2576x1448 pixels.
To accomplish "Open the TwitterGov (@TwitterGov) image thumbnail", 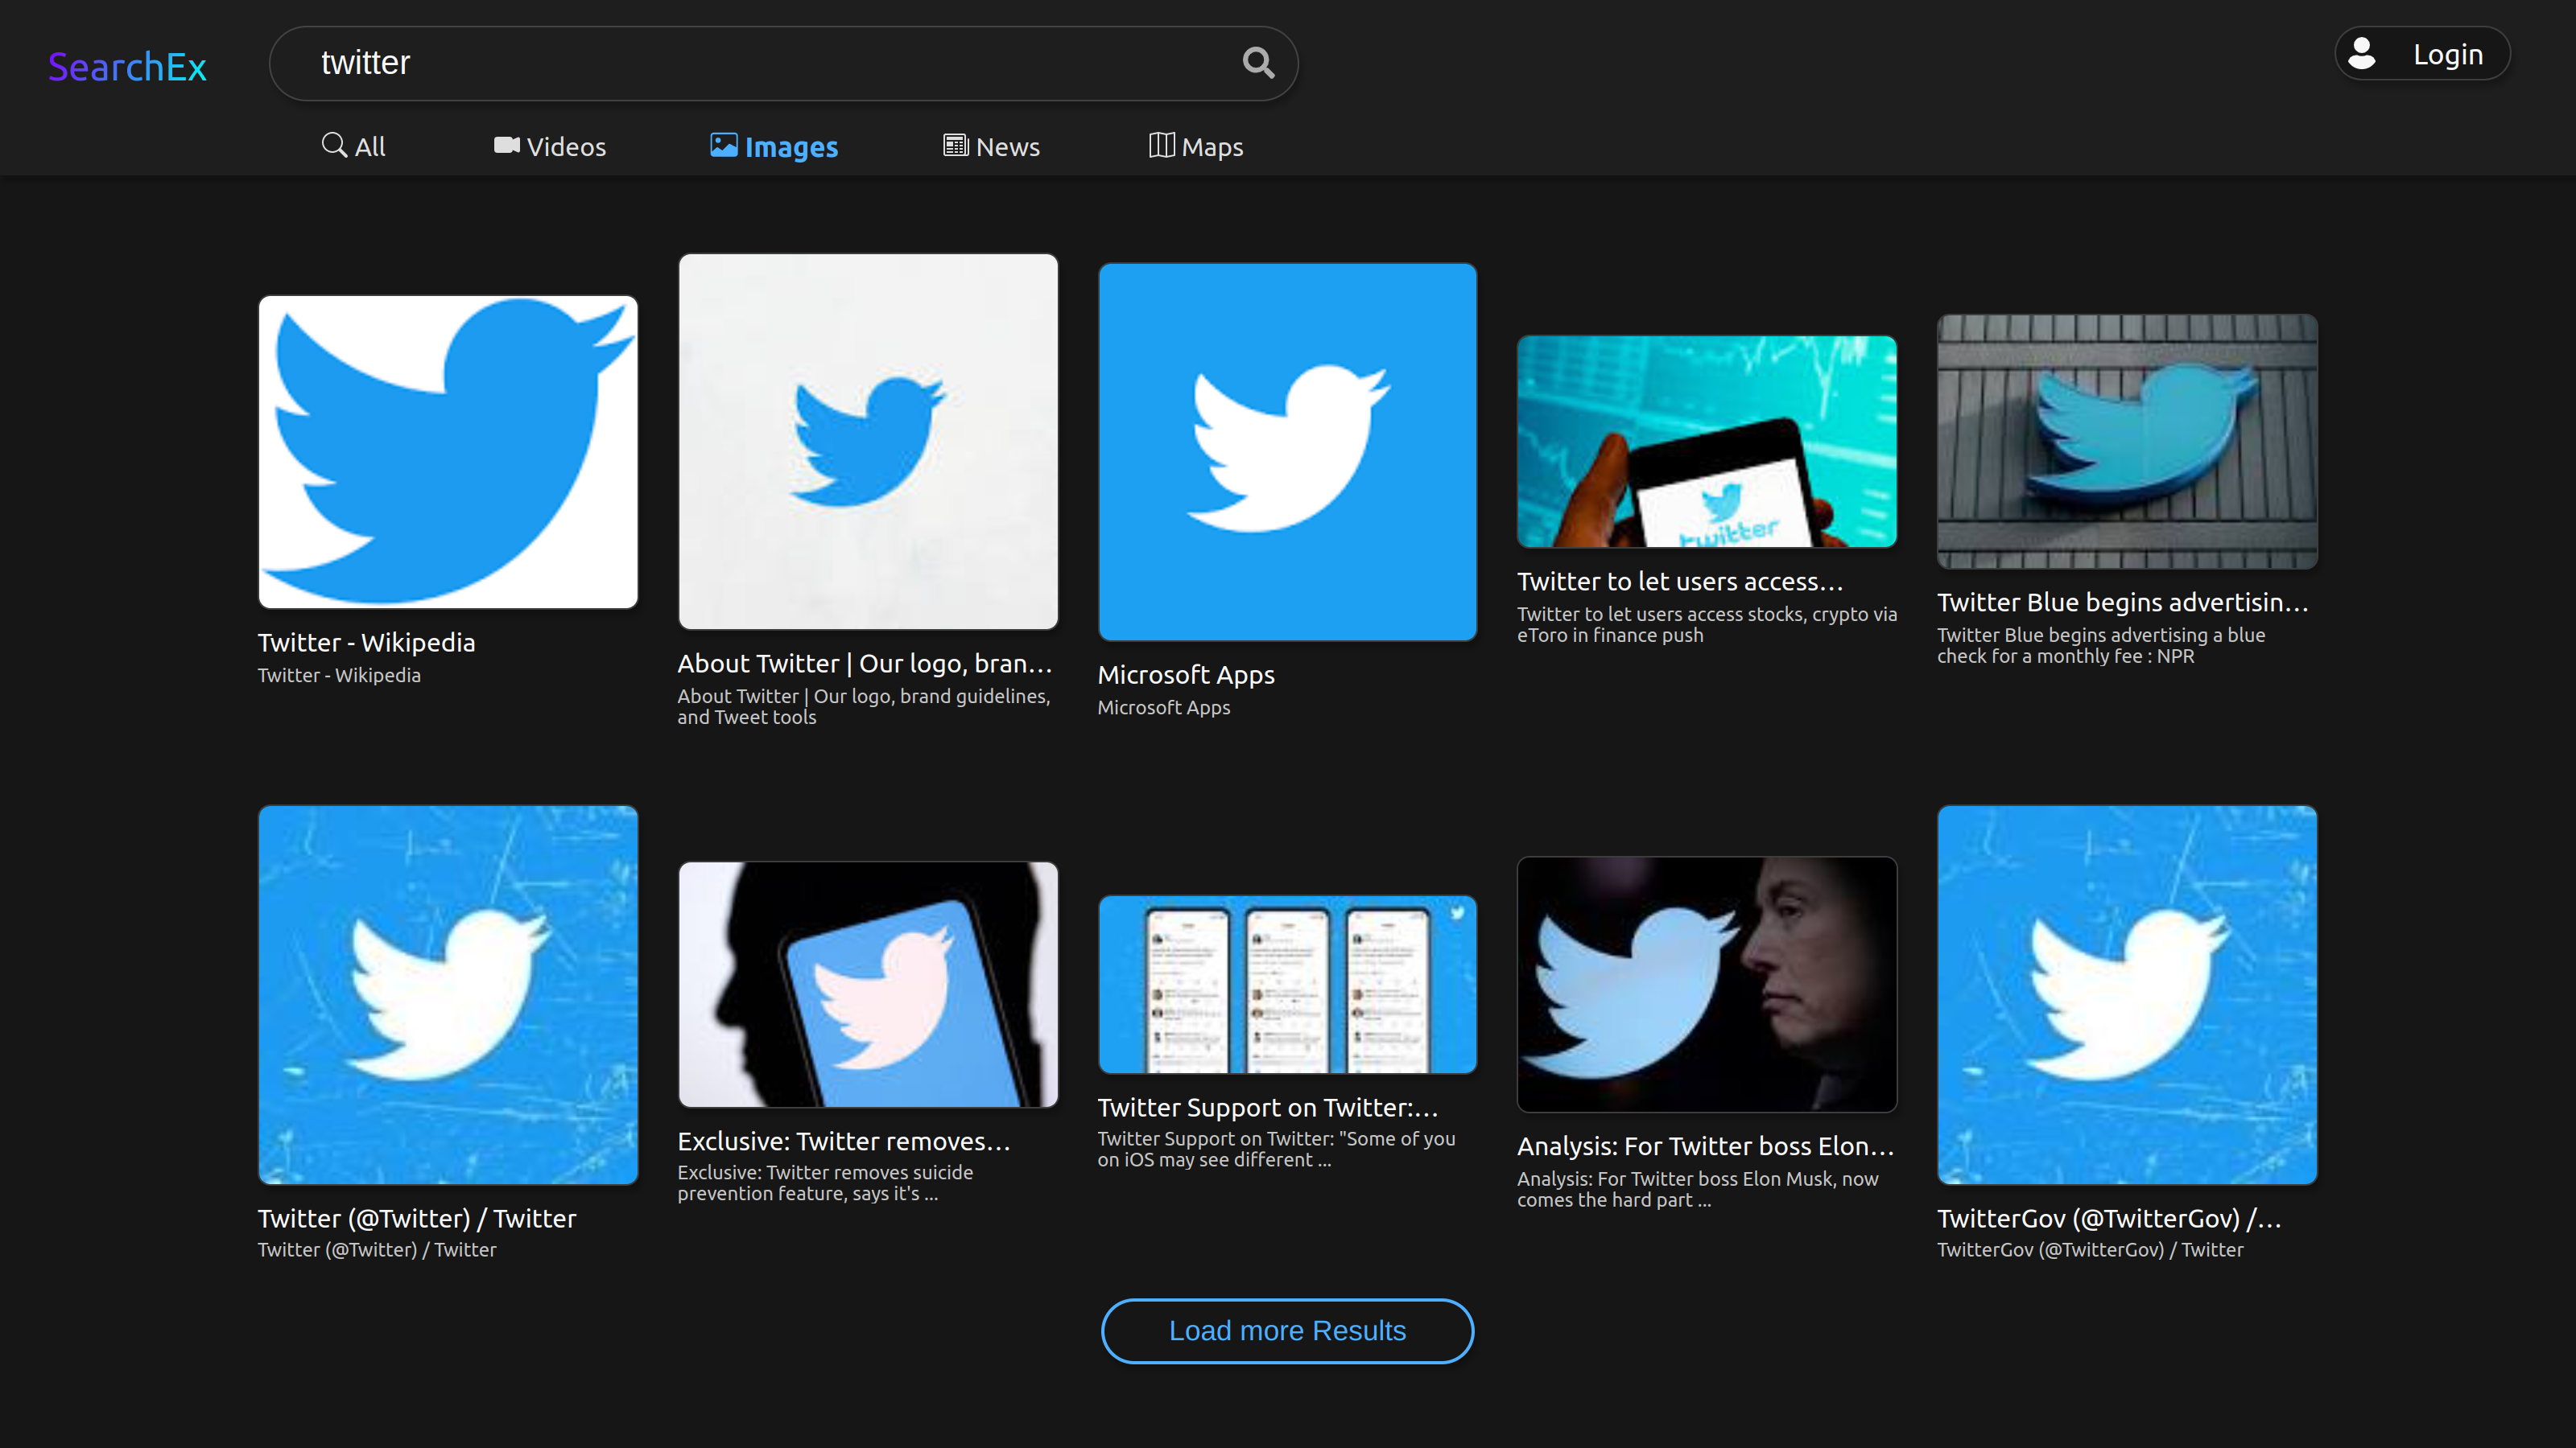I will [2126, 995].
